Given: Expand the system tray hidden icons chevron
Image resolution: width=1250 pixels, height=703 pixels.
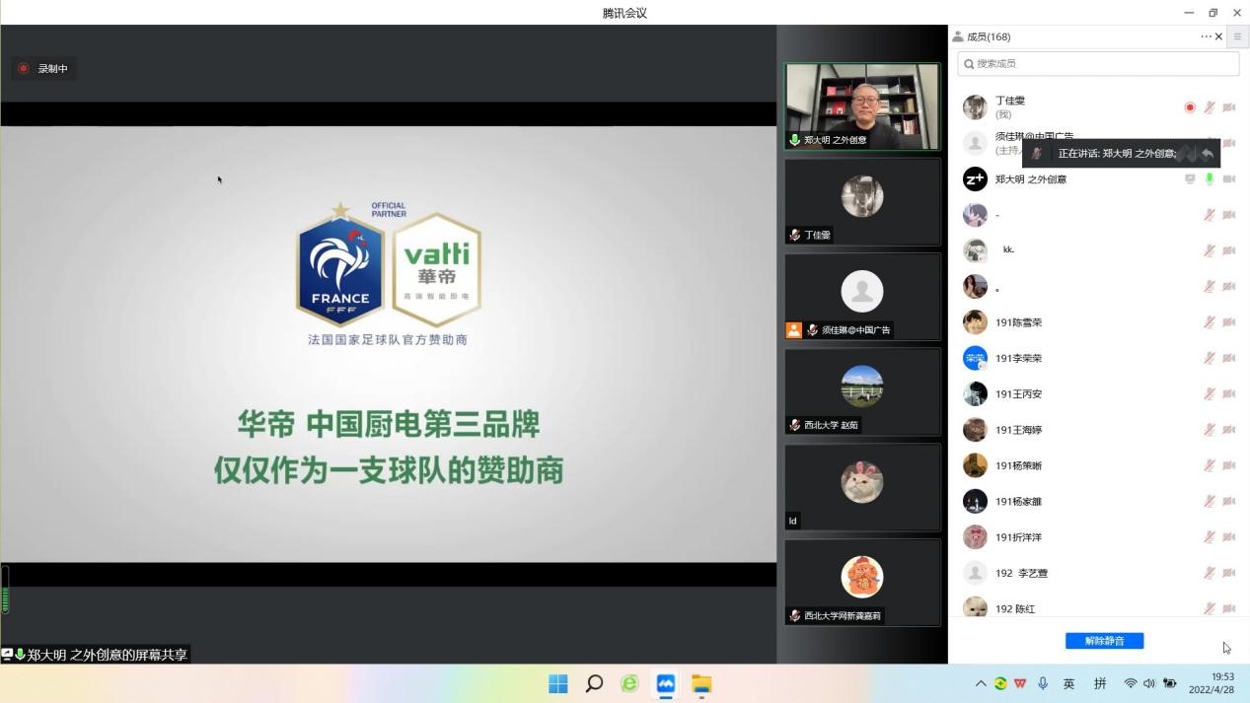Looking at the screenshot, I should [x=981, y=684].
